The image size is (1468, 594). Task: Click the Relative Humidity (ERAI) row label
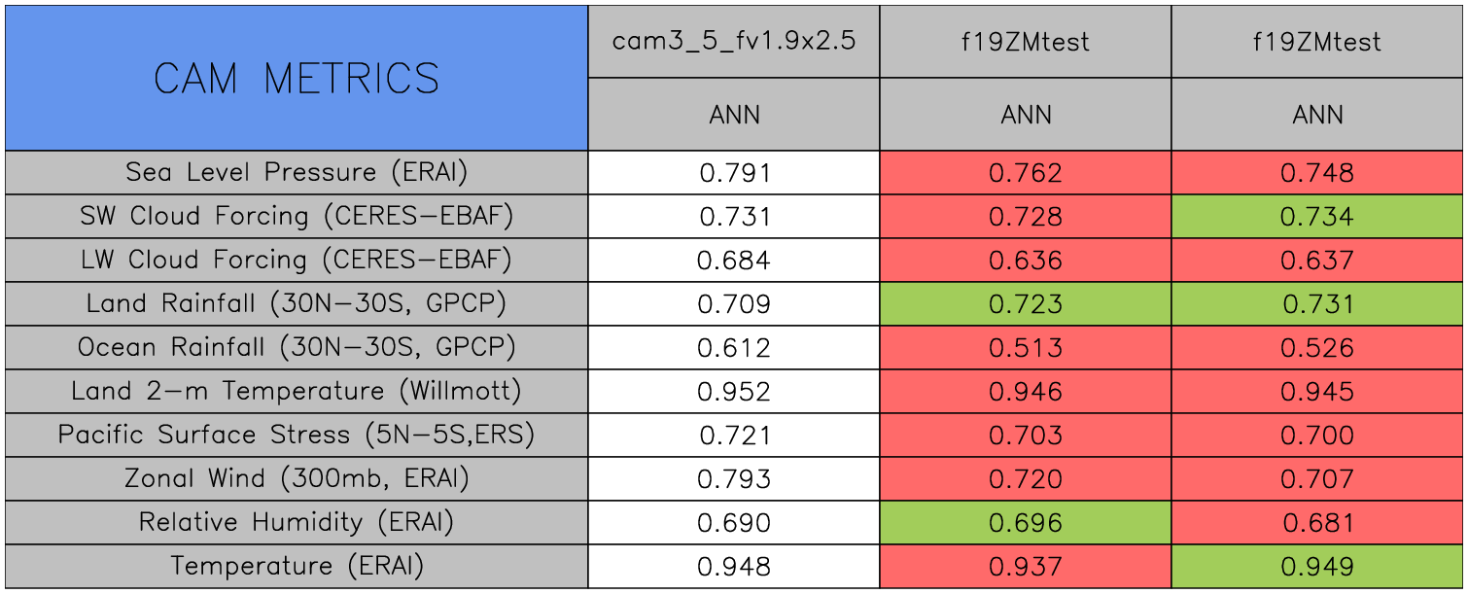click(297, 523)
